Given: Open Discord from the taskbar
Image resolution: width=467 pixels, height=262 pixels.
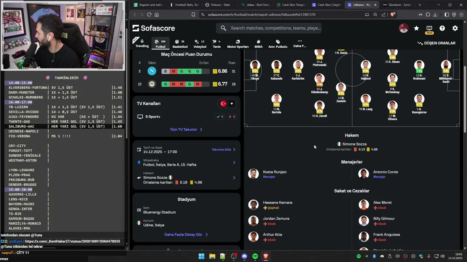Looking at the screenshot, I should [x=244, y=256].
